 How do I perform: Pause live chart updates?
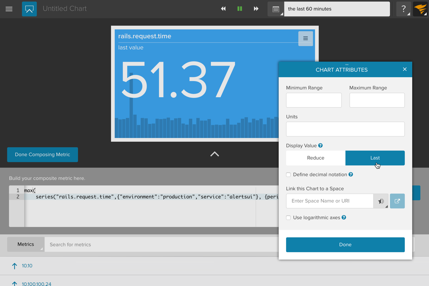coord(240,9)
